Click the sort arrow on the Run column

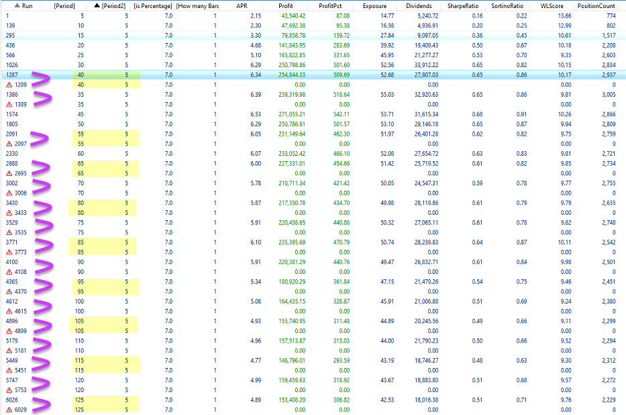[x=17, y=5]
